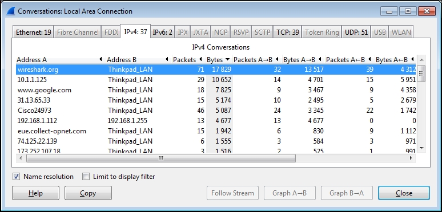This screenshot has height=212, width=442.
Task: Click the Copy button
Action: (88, 193)
